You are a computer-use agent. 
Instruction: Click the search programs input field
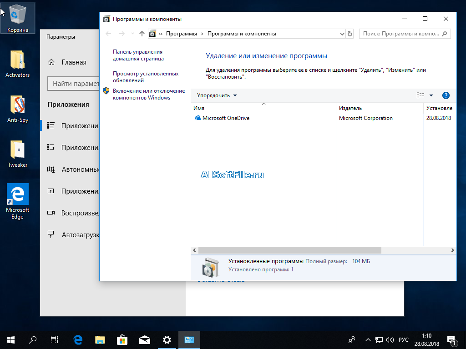point(400,34)
